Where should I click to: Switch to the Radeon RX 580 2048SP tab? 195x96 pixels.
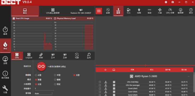tap(81, 11)
